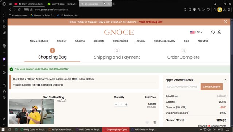Click the translate icon in toolbar
This screenshot has height=132, width=233.
(x=199, y=10)
